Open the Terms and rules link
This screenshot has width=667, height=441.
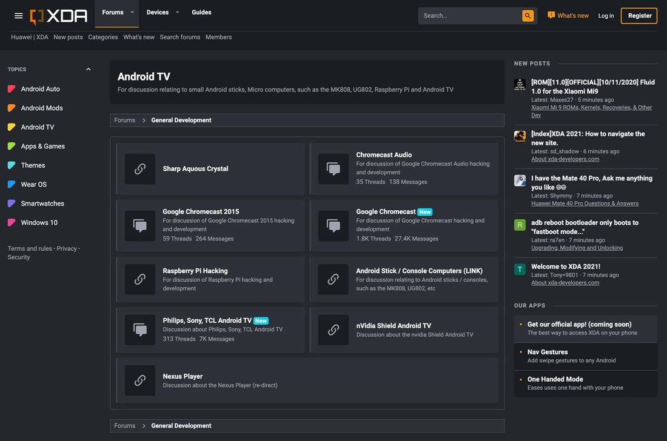click(28, 248)
